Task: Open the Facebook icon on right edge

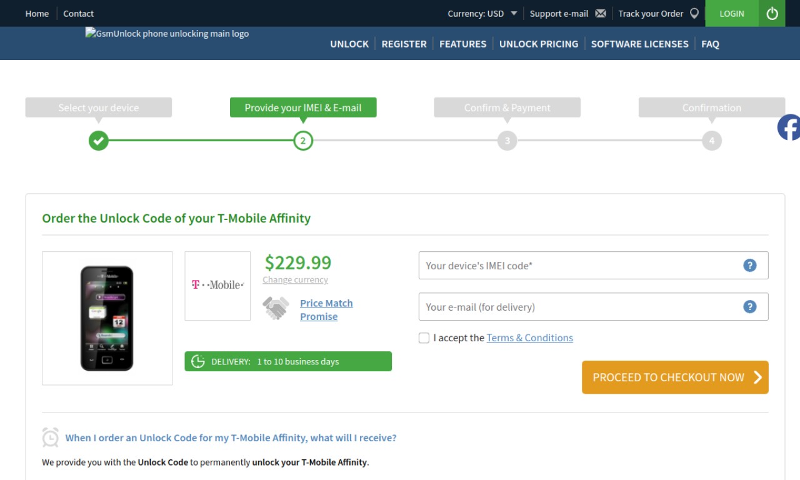Action: [789, 127]
